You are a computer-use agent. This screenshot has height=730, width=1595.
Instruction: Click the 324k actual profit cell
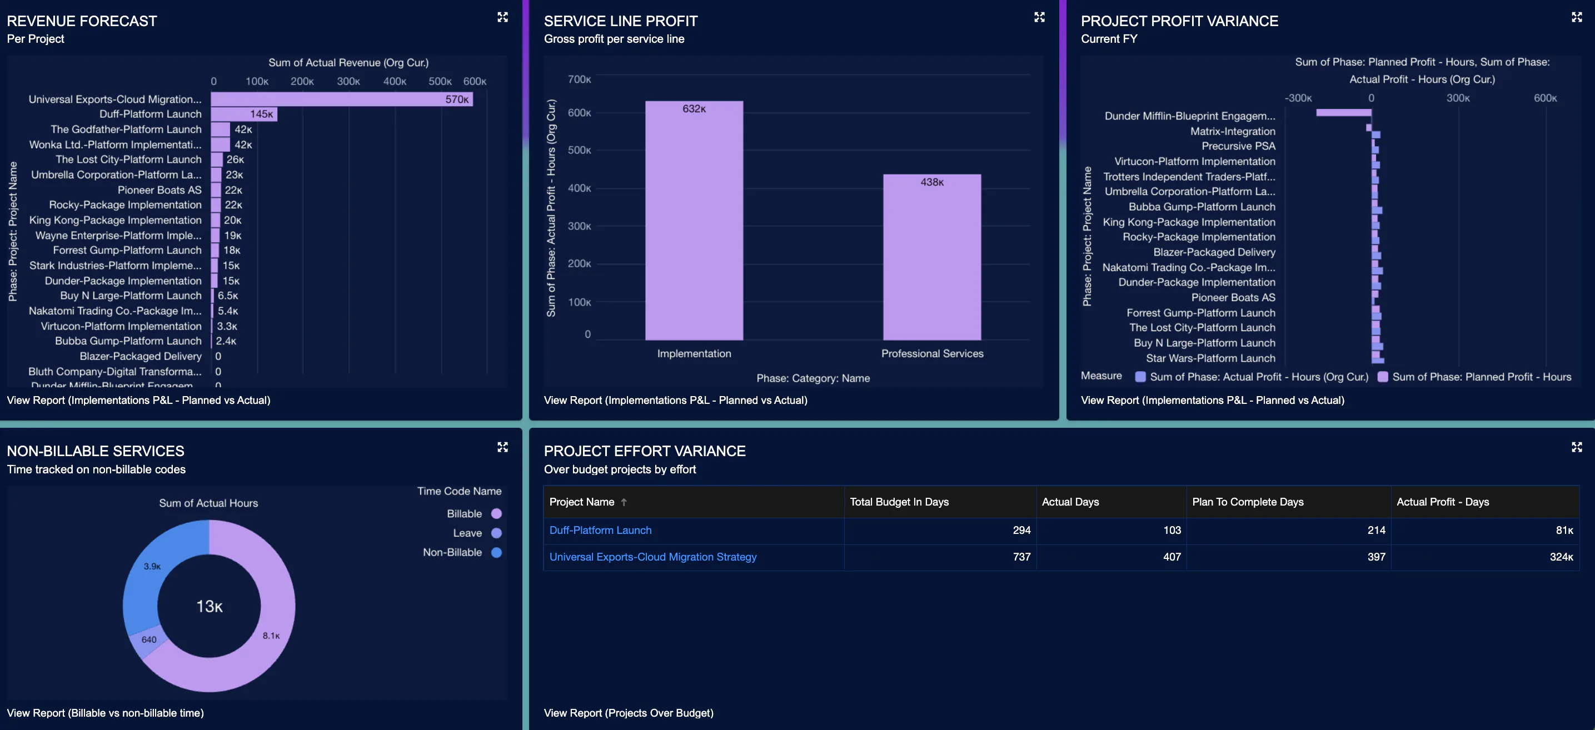(1485, 557)
